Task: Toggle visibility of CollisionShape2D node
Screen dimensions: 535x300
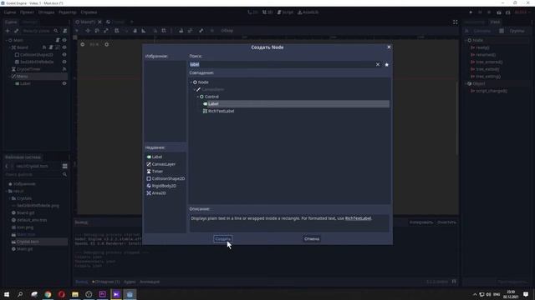Action: pyautogui.click(x=64, y=55)
